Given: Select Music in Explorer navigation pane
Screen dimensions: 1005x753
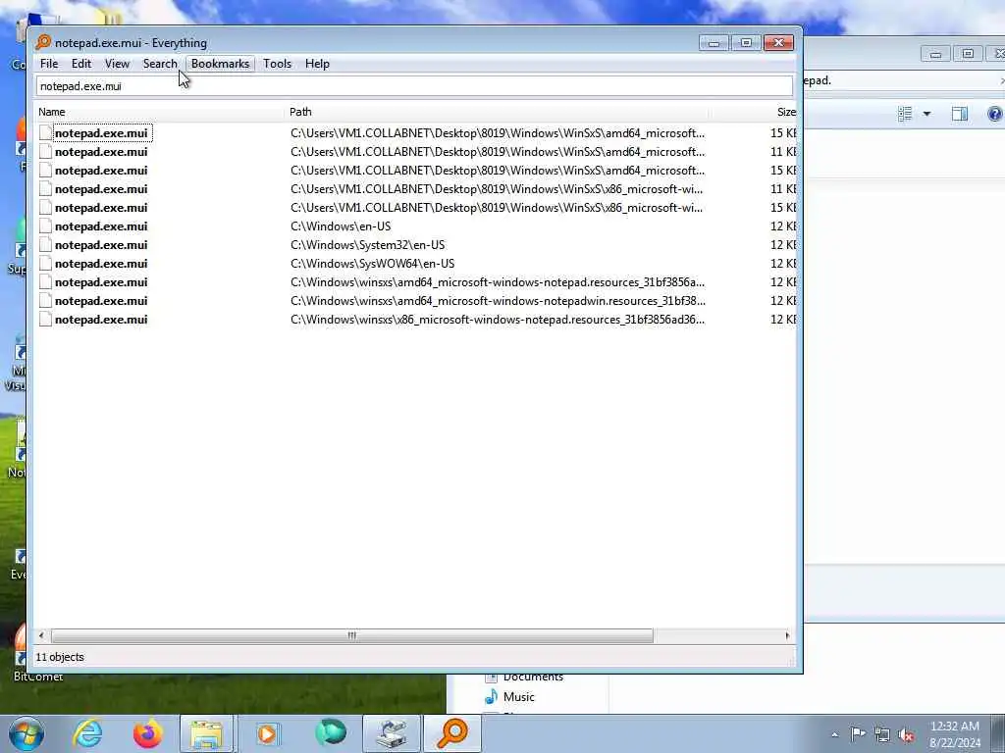Looking at the screenshot, I should point(510,697).
